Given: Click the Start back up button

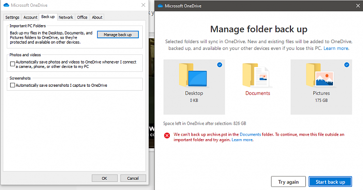Looking at the screenshot, I should 331,182.
